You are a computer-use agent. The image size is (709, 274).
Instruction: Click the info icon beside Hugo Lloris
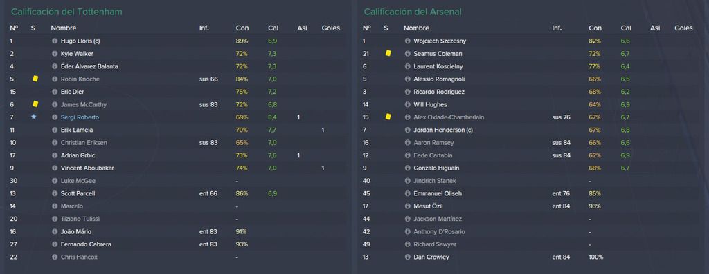[55, 41]
